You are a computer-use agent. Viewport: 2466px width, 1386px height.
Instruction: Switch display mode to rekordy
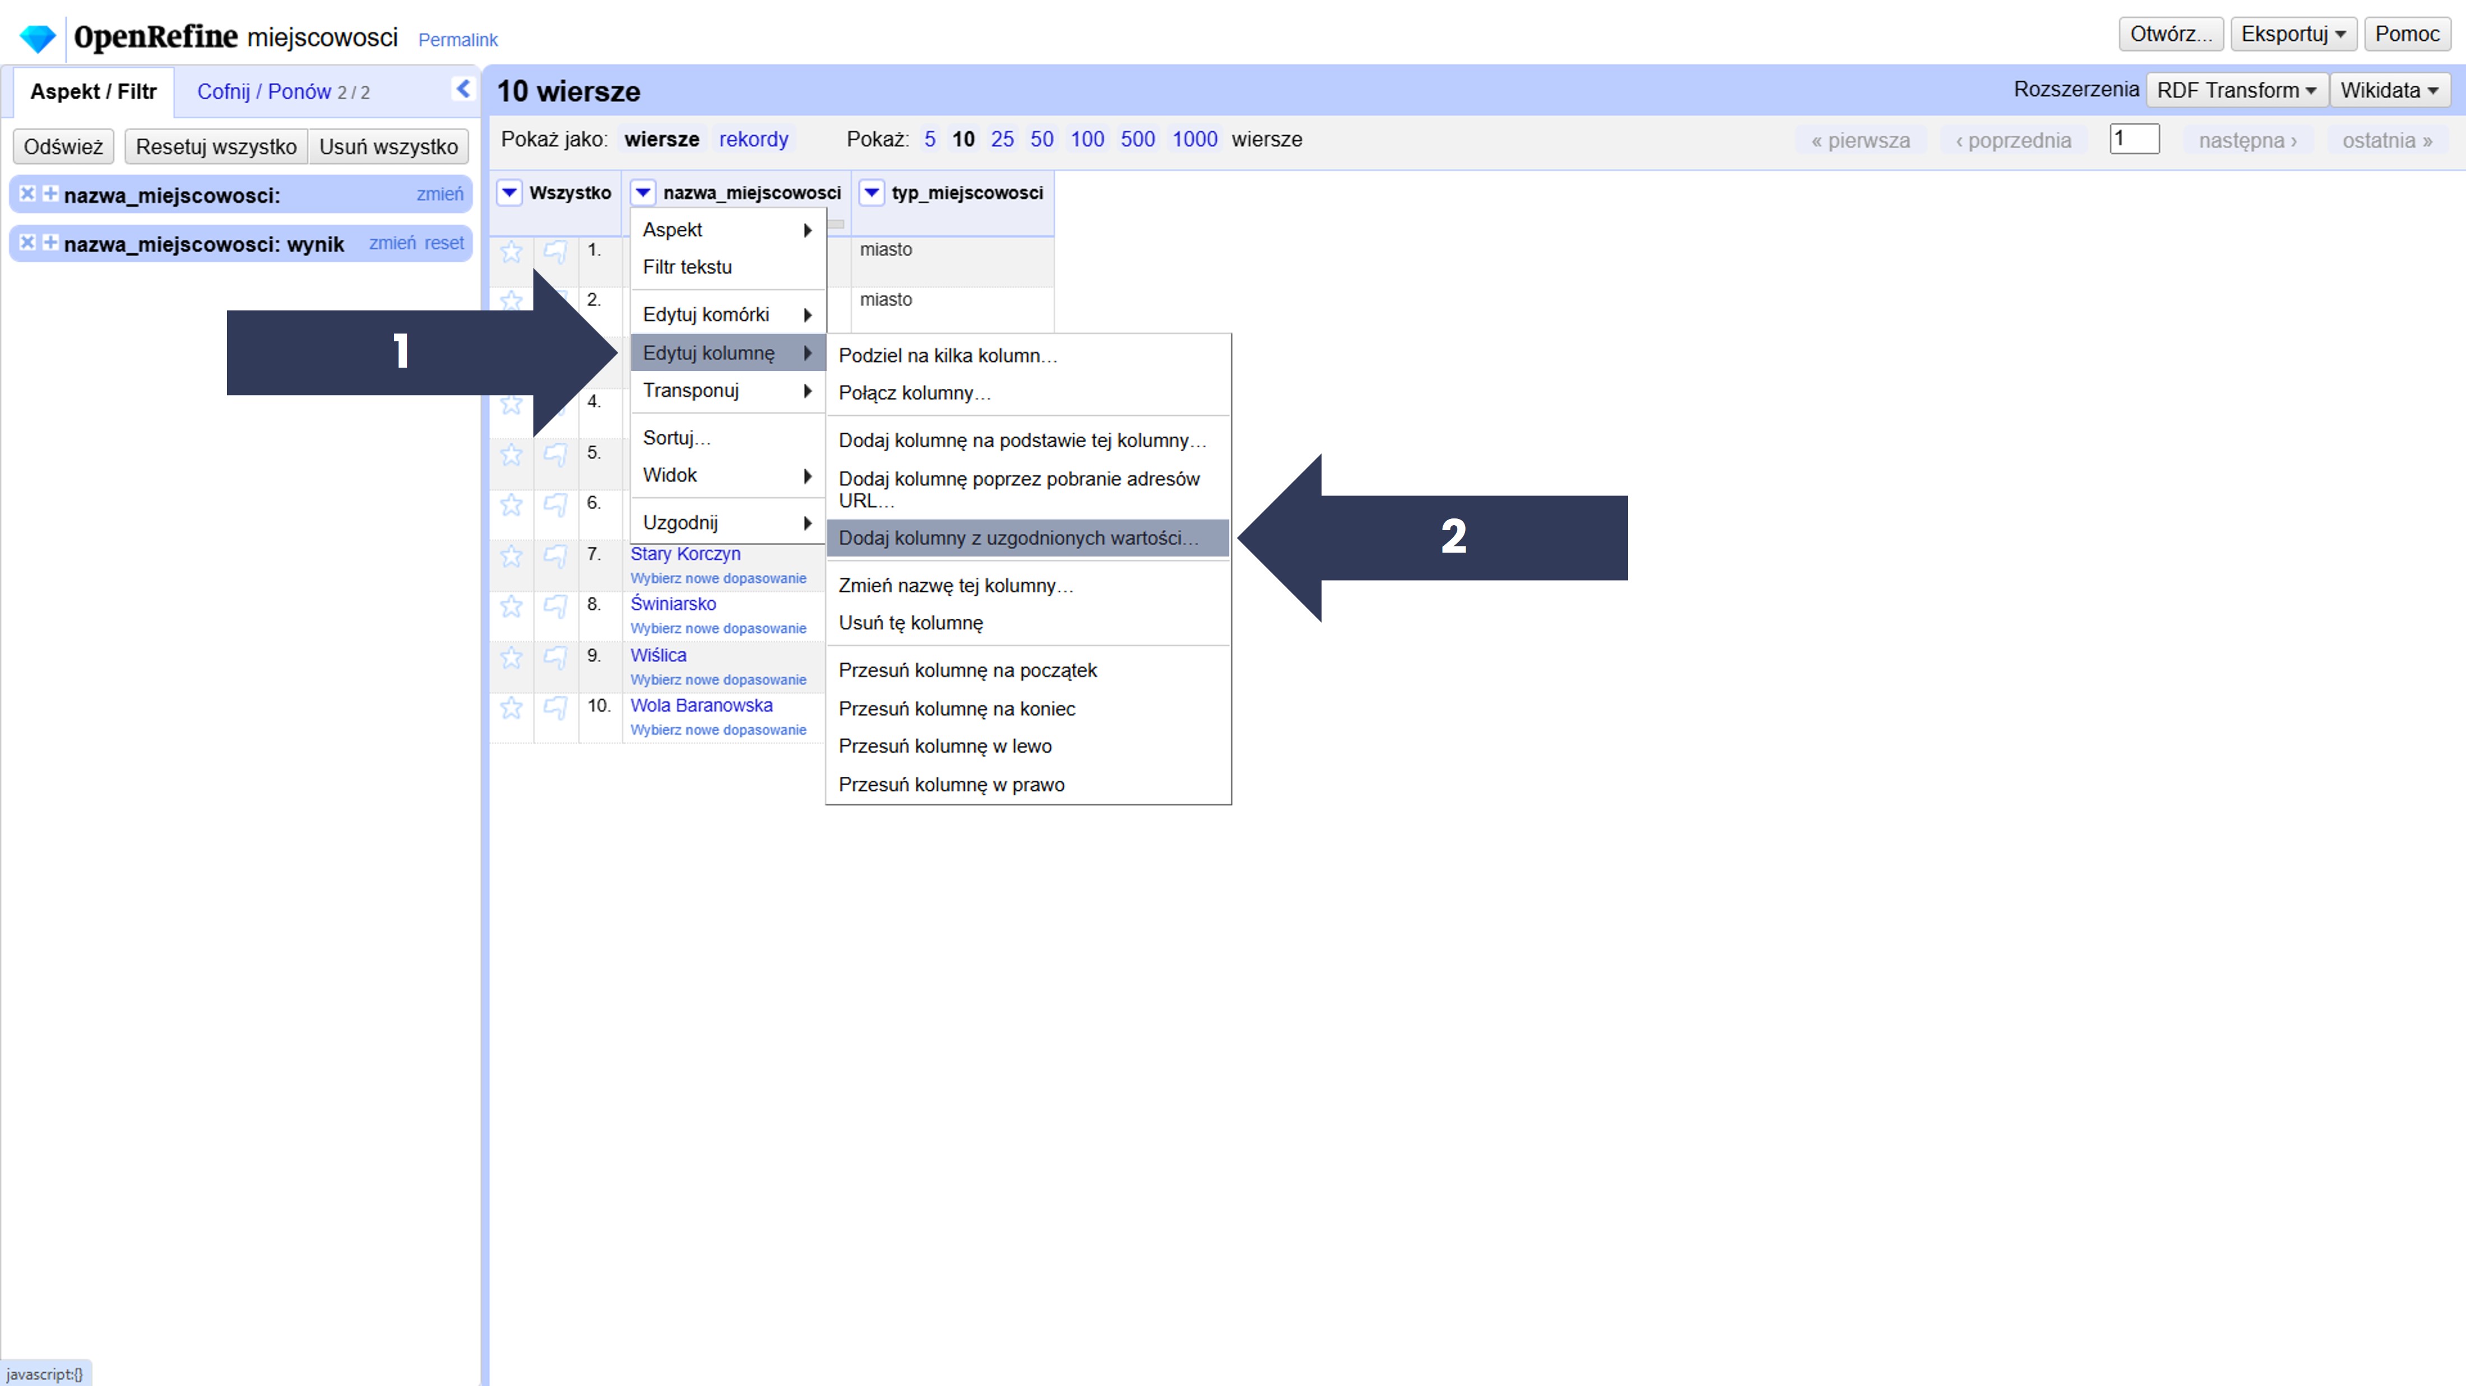pos(753,139)
